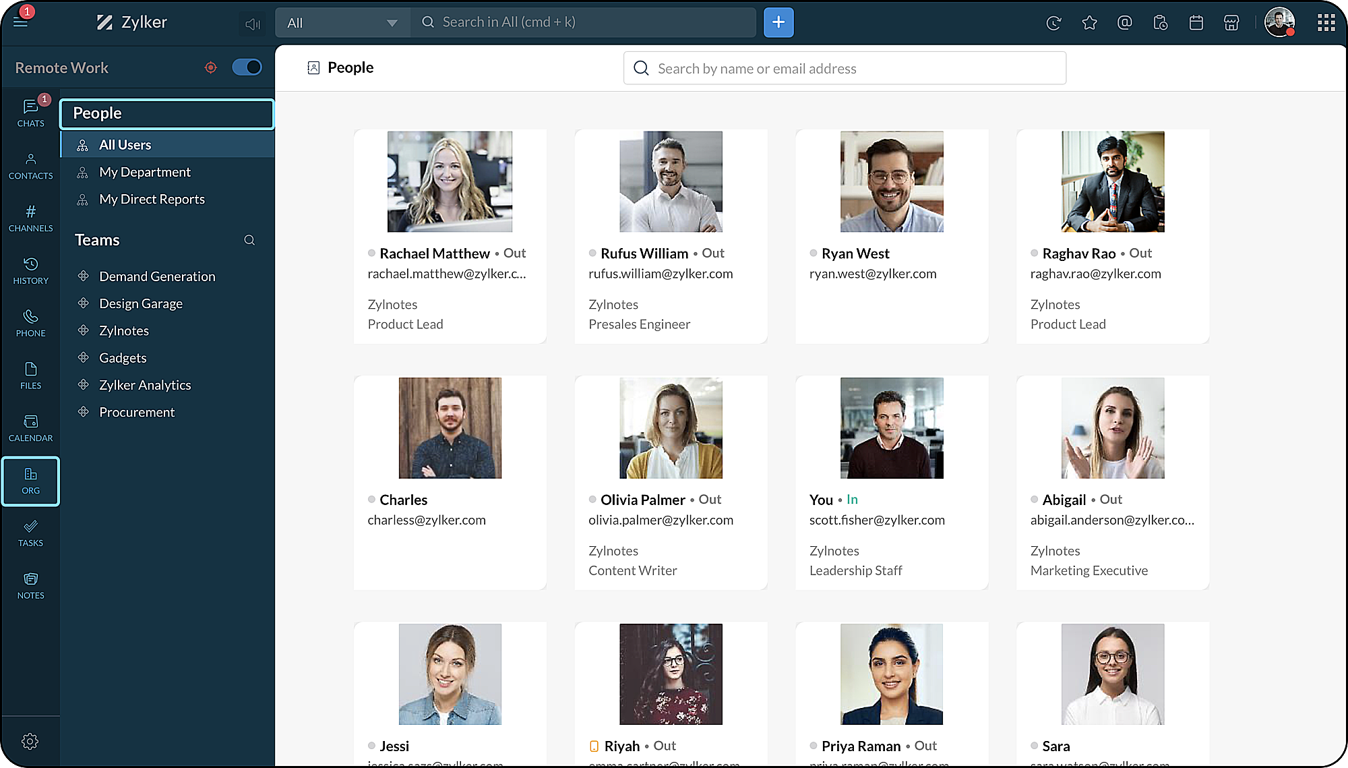Screen dimensions: 1348x768
Task: Open the History section
Action: tap(30, 270)
